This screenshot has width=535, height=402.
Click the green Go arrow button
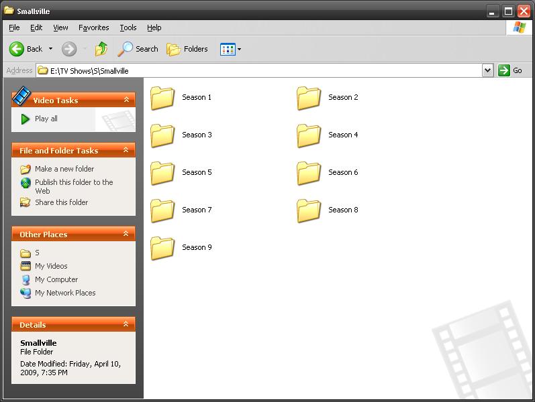point(503,70)
